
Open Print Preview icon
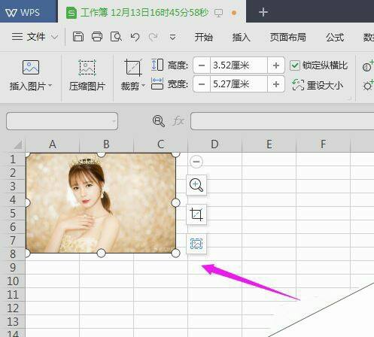[x=116, y=37]
